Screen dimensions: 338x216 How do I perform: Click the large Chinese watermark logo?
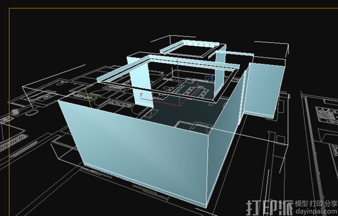coord(270,208)
